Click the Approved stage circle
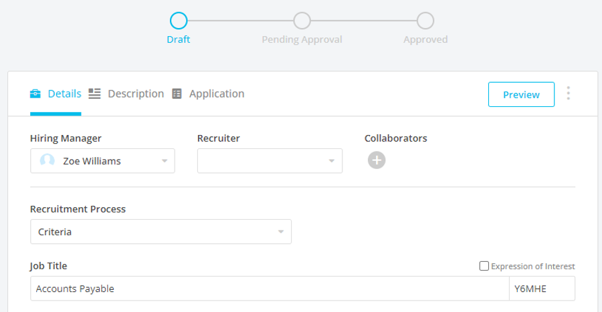 (x=425, y=21)
